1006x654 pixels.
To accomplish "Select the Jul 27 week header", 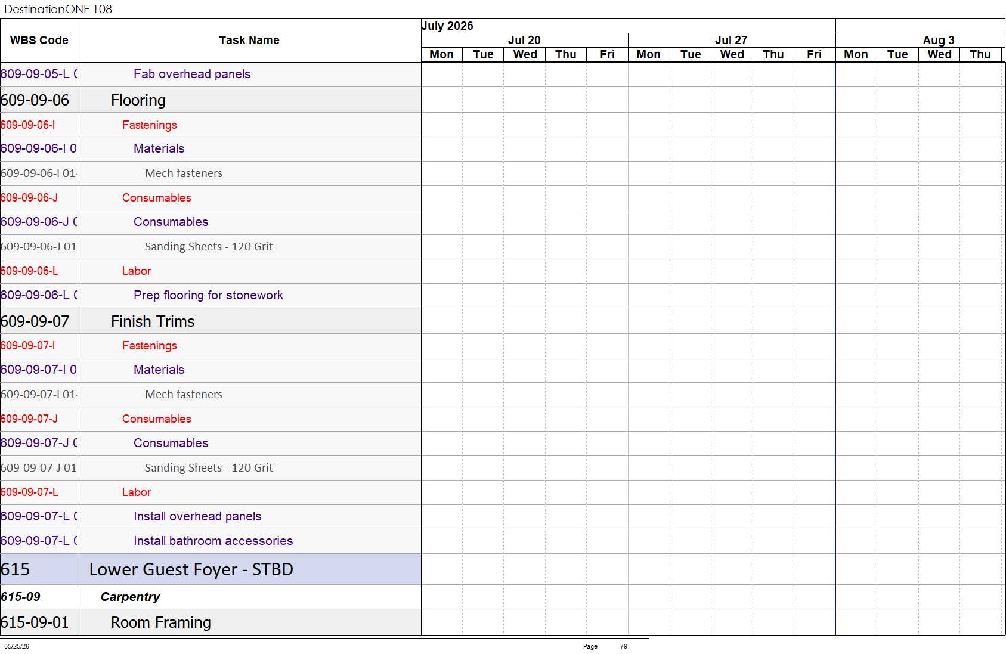I will click(x=731, y=40).
